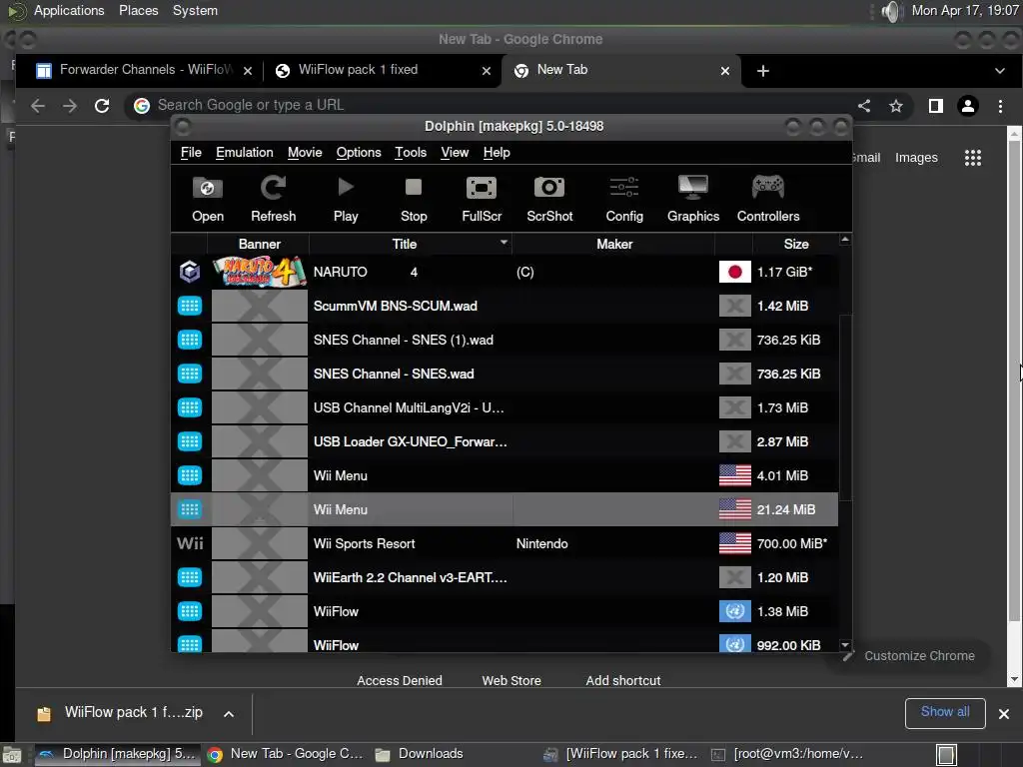Sort game list by Maker column
This screenshot has height=767, width=1023.
coord(614,244)
